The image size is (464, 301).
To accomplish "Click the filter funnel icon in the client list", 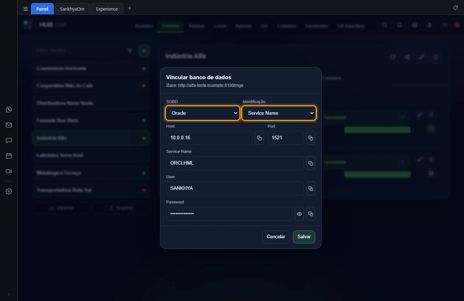I will coord(130,51).
